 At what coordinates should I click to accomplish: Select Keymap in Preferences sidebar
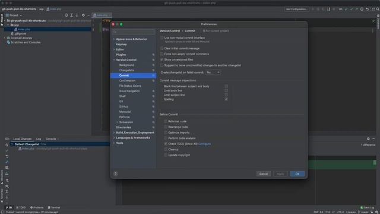click(x=121, y=45)
